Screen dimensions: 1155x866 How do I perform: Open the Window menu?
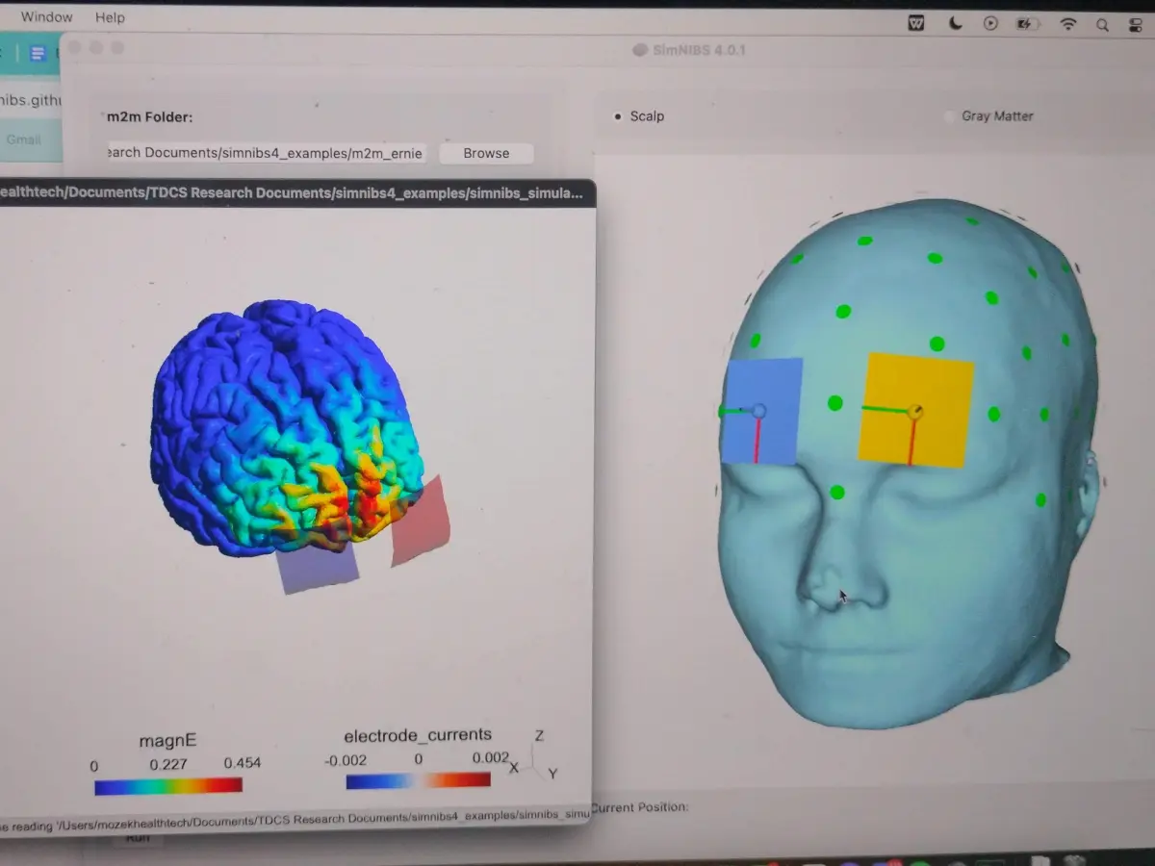[46, 17]
